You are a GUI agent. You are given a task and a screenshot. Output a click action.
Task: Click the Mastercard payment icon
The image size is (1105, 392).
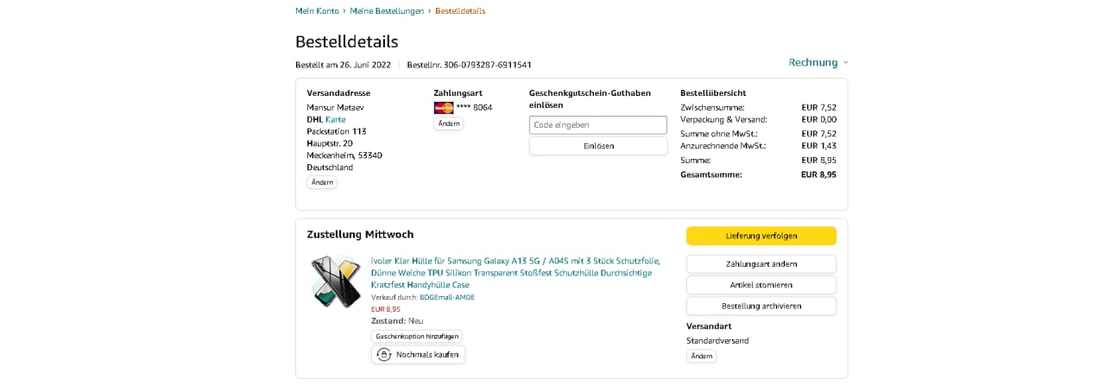pyautogui.click(x=444, y=108)
